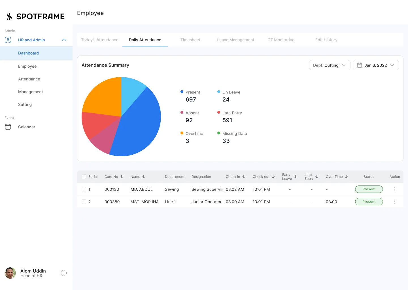Click Alom Uddin's profile photo
The width and height of the screenshot is (408, 290).
[10, 273]
